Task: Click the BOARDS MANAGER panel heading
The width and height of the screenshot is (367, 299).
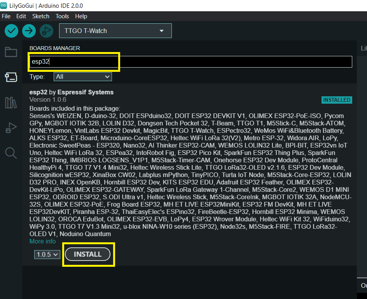Action: 55,48
